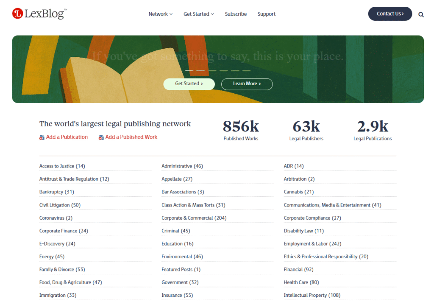Open Bar Associations (3) category
The height and width of the screenshot is (304, 434).
183,192
